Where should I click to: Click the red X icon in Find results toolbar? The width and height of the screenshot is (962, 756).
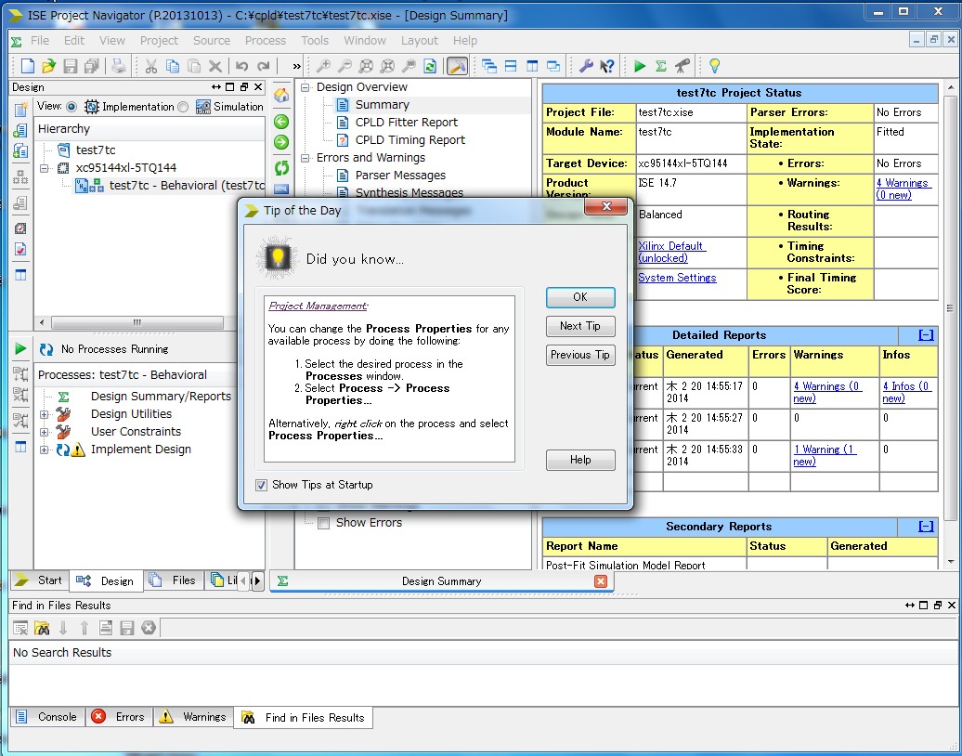pos(149,628)
